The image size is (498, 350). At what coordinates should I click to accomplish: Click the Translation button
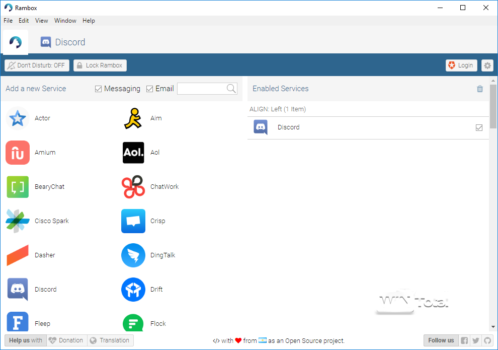point(110,340)
